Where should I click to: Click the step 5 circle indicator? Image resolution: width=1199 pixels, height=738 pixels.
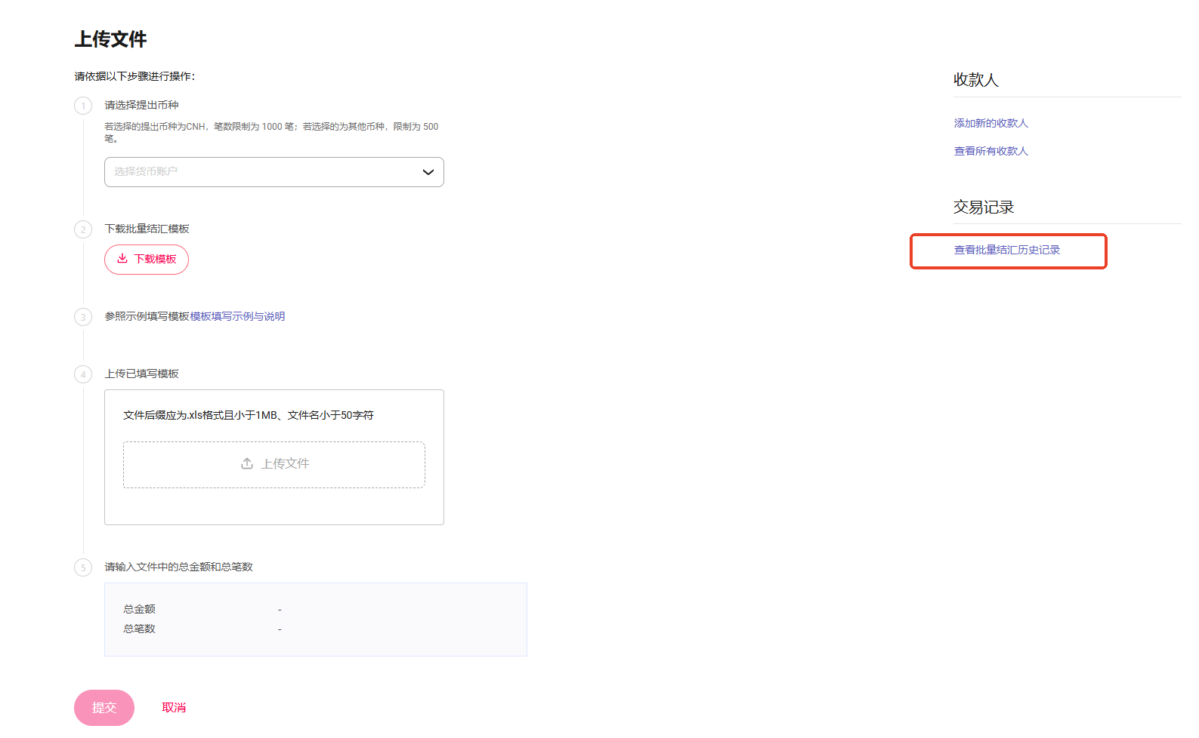(x=83, y=567)
